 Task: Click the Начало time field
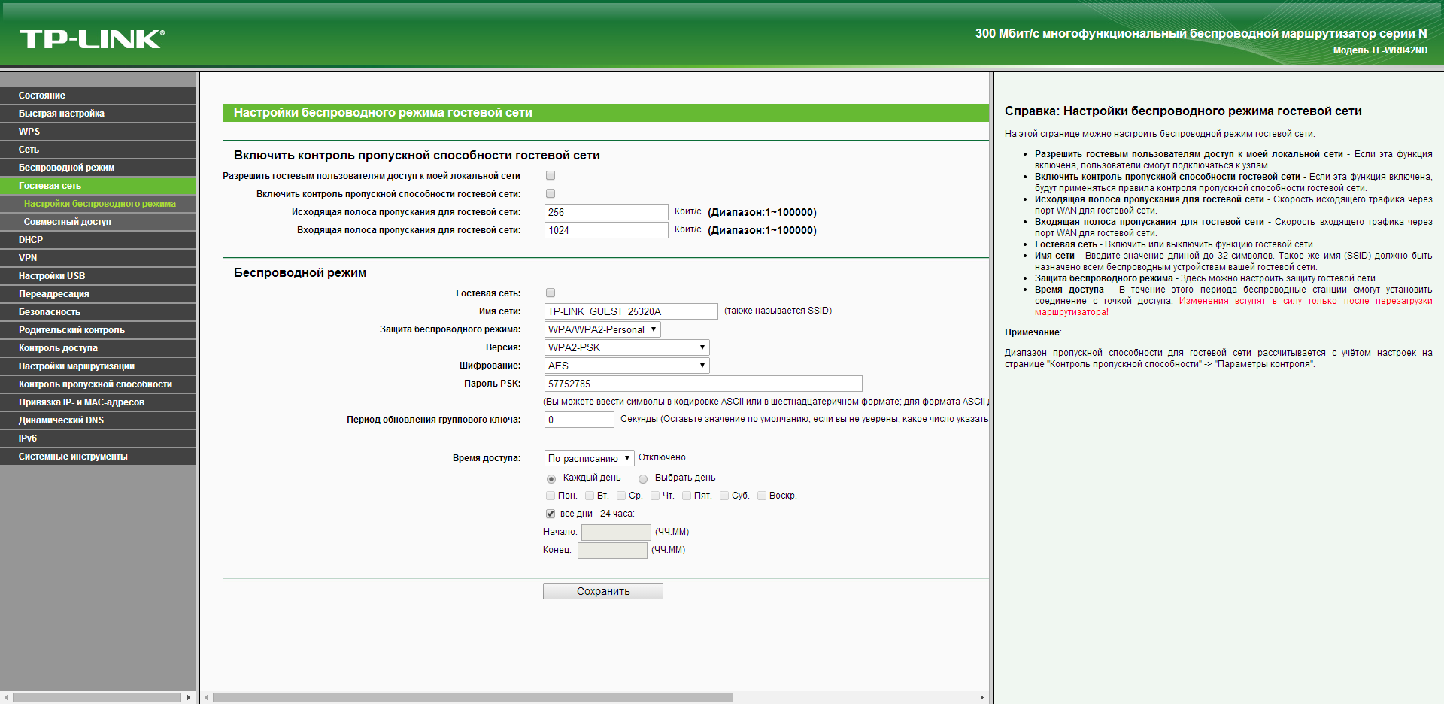point(616,533)
